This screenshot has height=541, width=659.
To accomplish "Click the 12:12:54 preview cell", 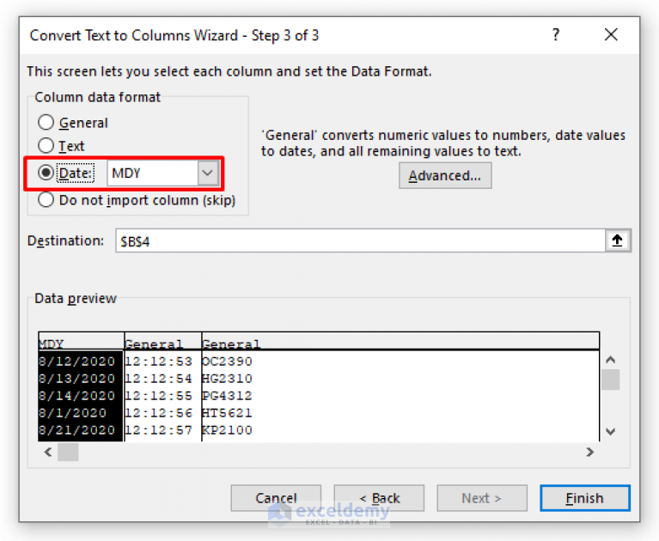I will click(158, 379).
